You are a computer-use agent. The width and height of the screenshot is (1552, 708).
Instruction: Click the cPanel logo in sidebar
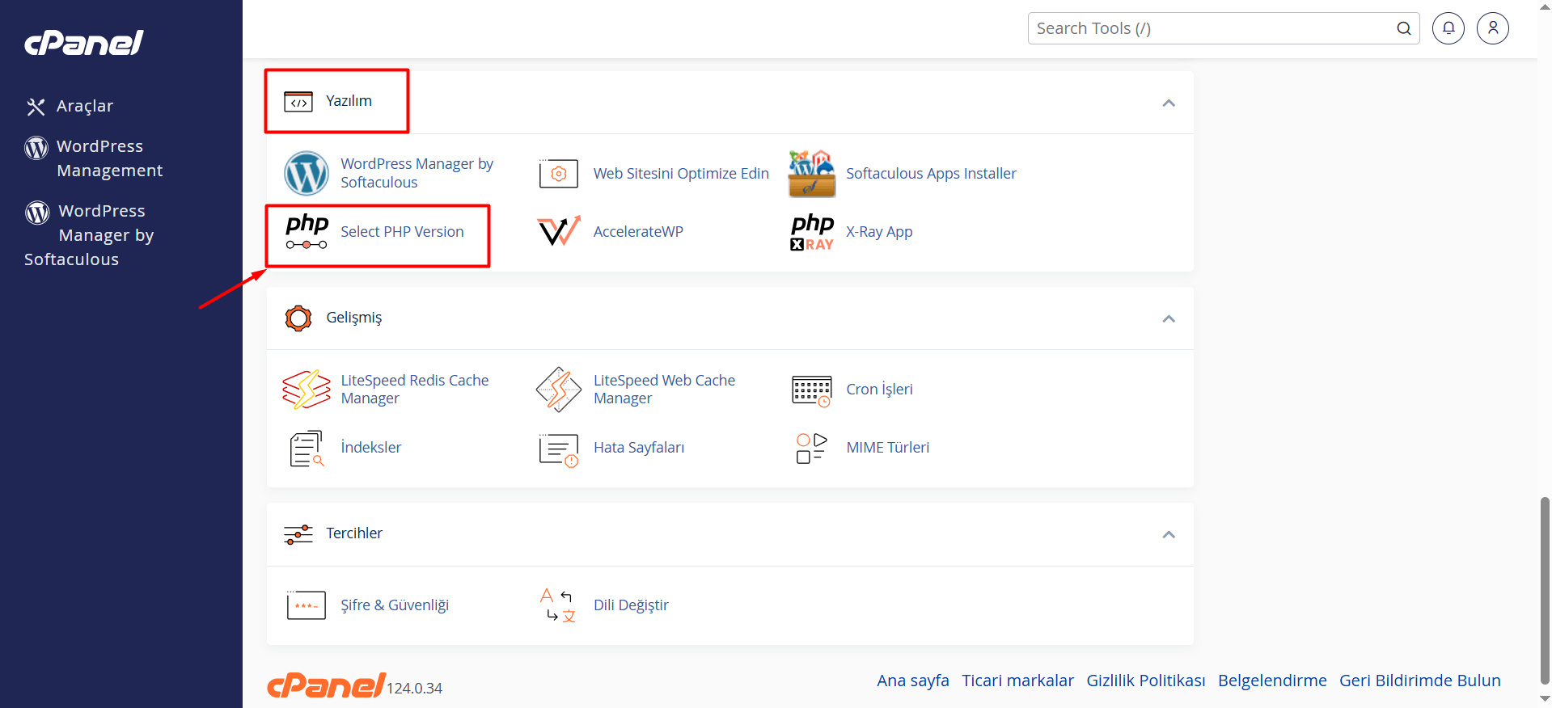tap(84, 43)
